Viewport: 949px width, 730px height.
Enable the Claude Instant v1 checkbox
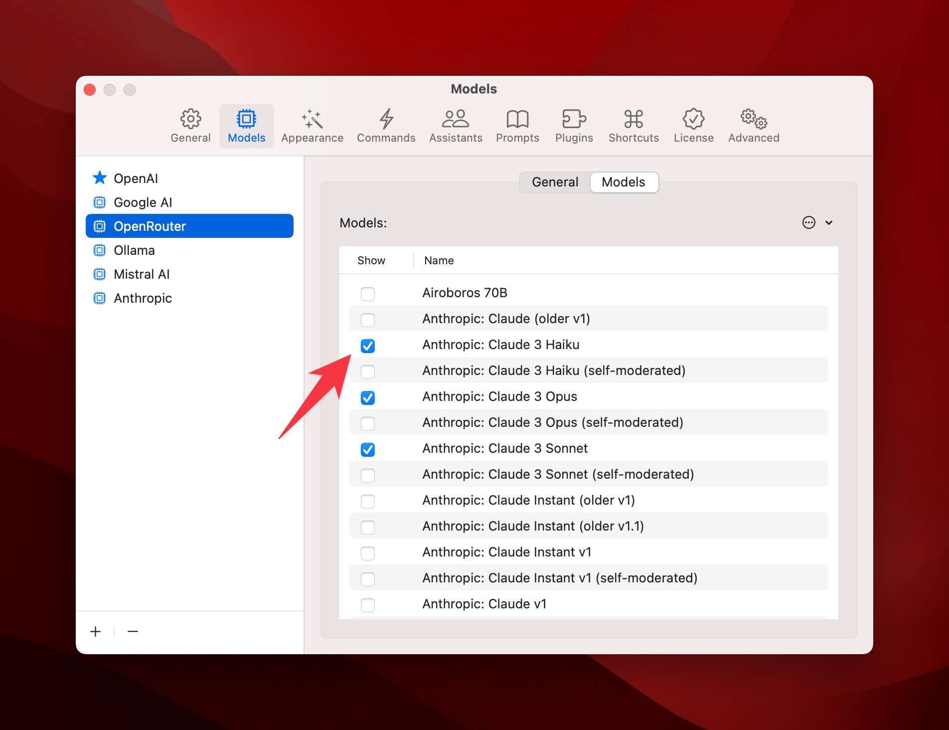368,553
